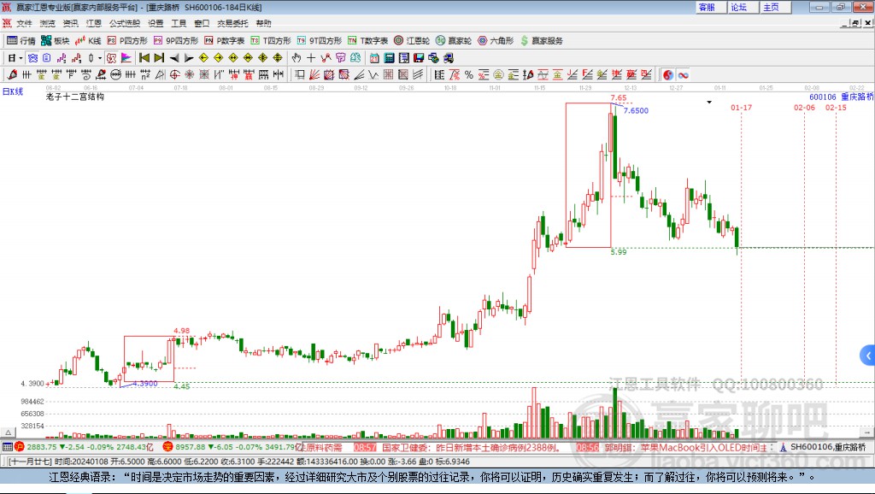Click the 02-06 date marker
Image resolution: width=875 pixels, height=494 pixels.
(804, 107)
